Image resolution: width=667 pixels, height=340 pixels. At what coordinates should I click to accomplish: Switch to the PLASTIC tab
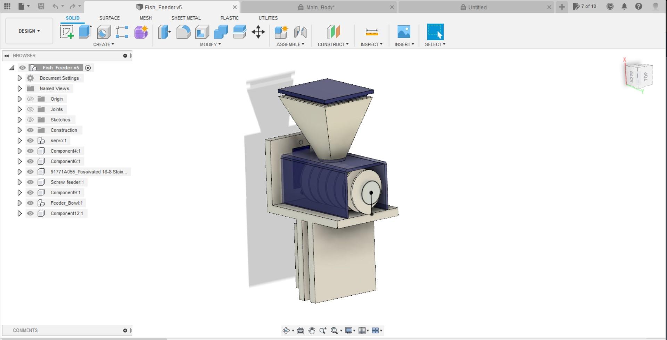[229, 18]
